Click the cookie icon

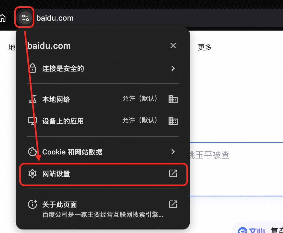click(32, 152)
